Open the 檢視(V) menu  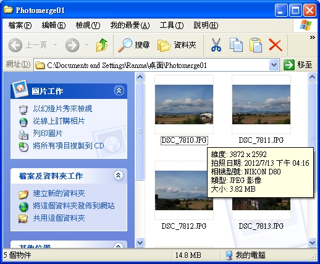(x=88, y=25)
